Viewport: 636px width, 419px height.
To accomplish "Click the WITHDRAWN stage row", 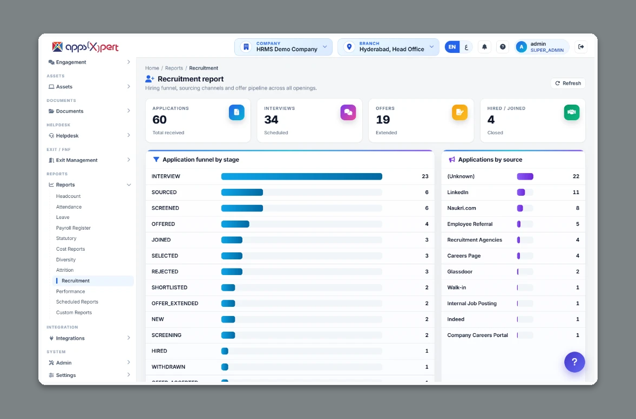I will [x=290, y=367].
